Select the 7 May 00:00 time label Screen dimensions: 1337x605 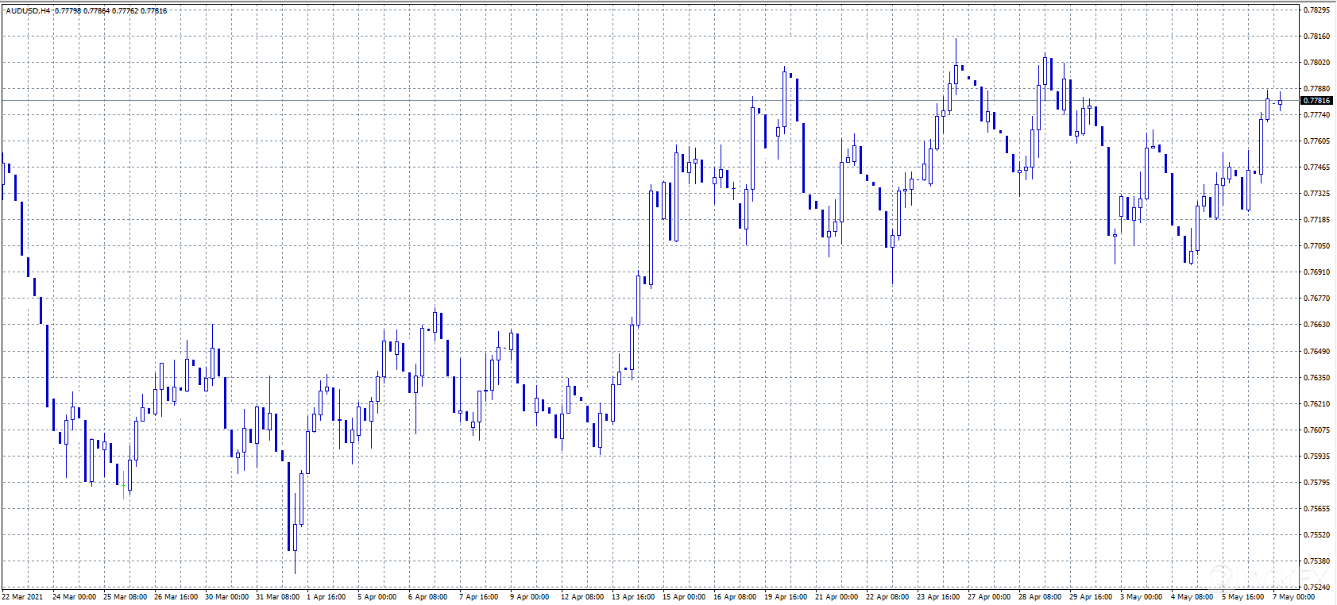point(1293,597)
